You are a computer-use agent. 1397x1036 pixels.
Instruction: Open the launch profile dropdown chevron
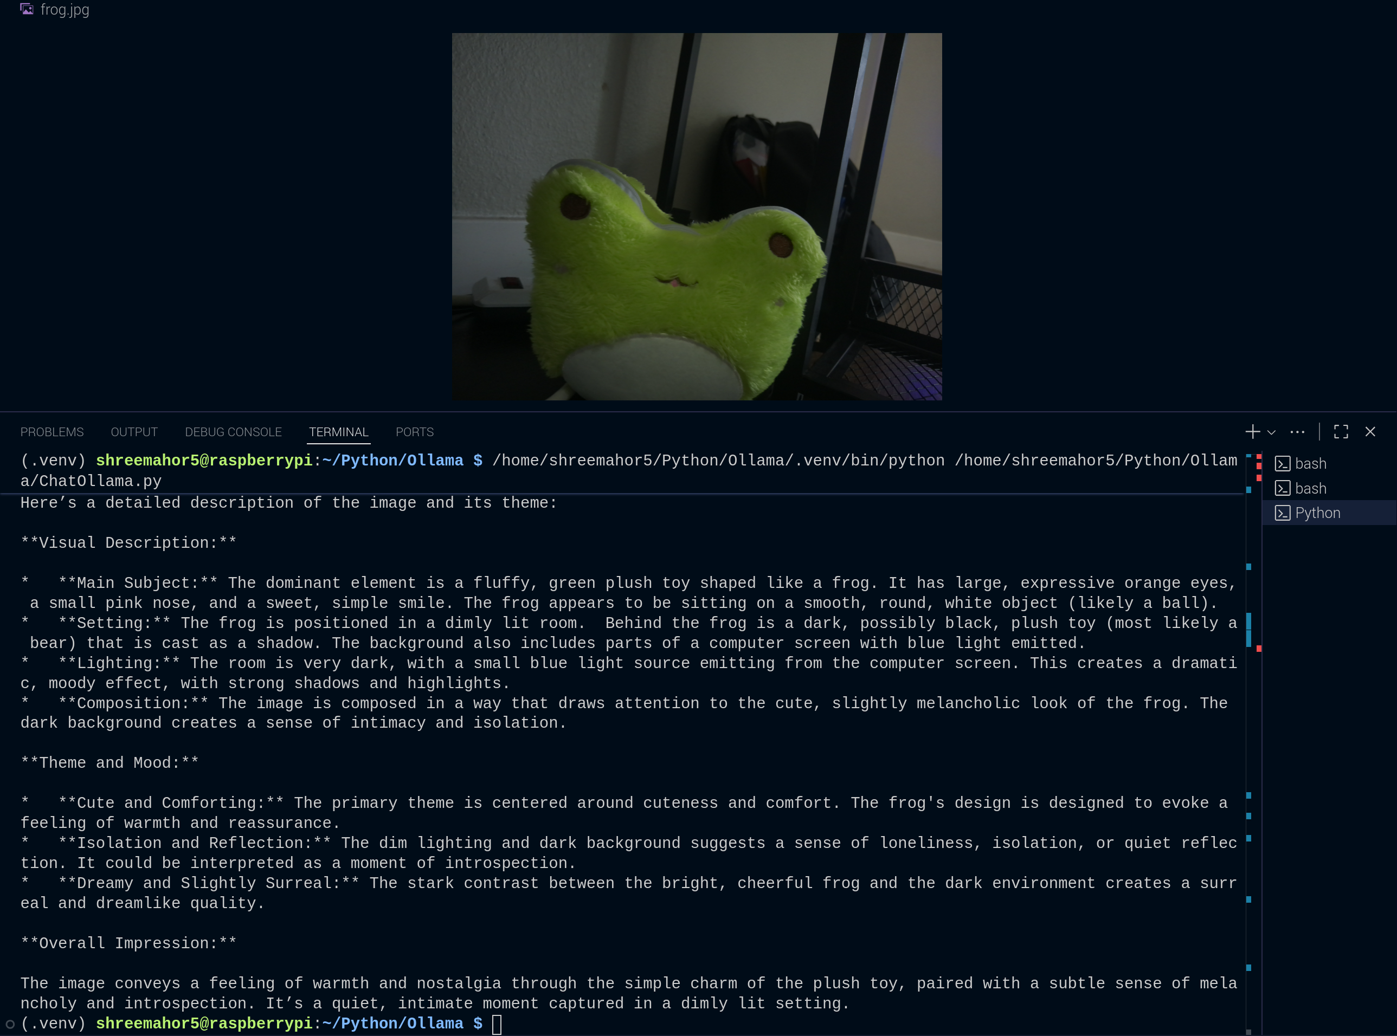(1271, 432)
